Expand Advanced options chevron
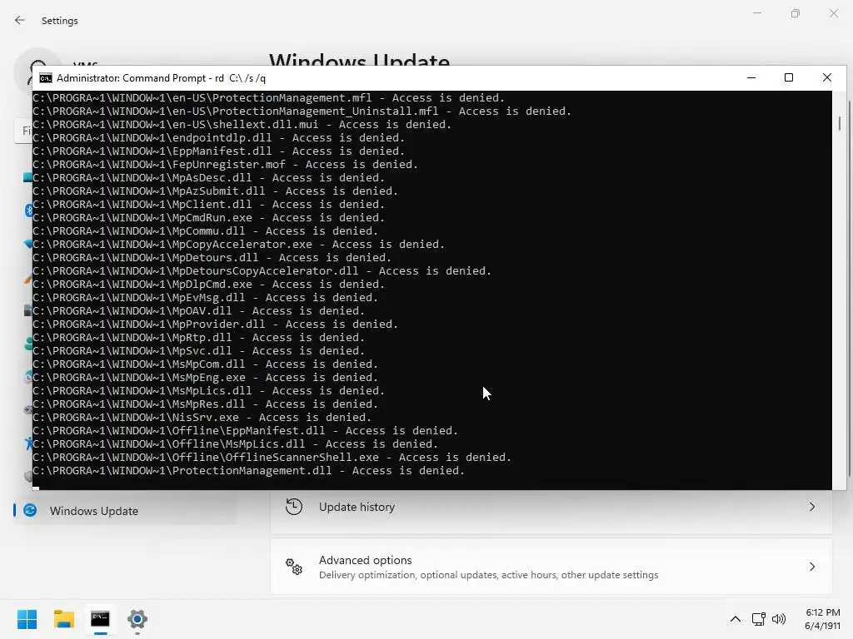Viewport: 853px width, 639px height. point(811,567)
